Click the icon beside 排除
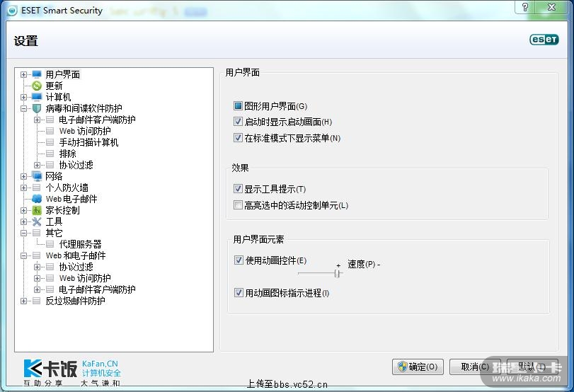Screen dimensions: 574x392 50,154
